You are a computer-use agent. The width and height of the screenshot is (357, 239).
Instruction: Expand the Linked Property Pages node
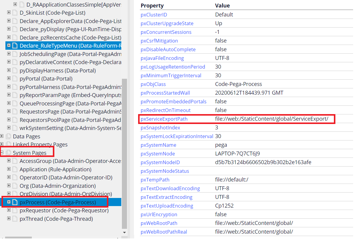[x=2, y=144]
